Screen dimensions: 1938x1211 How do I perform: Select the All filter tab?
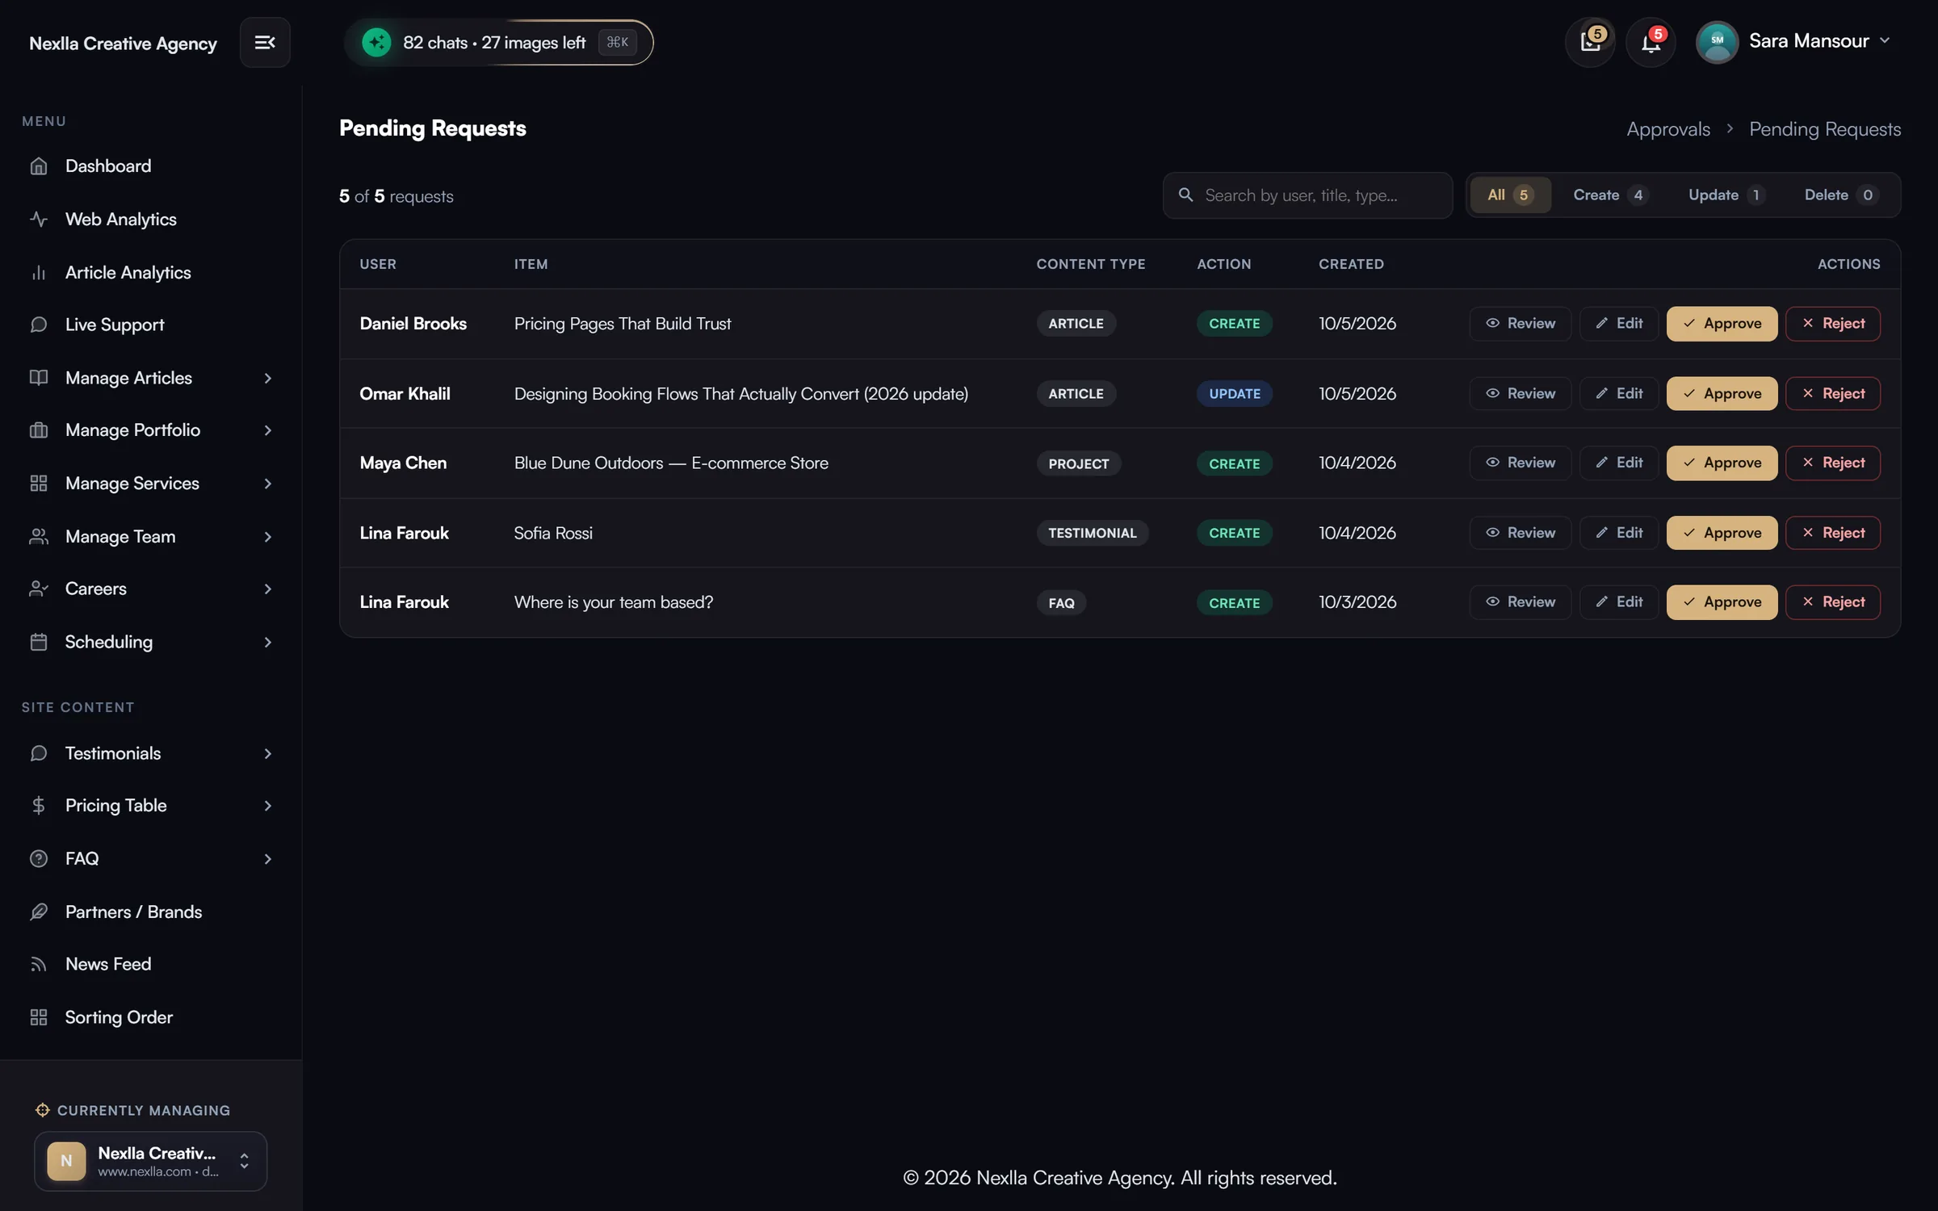(1510, 195)
